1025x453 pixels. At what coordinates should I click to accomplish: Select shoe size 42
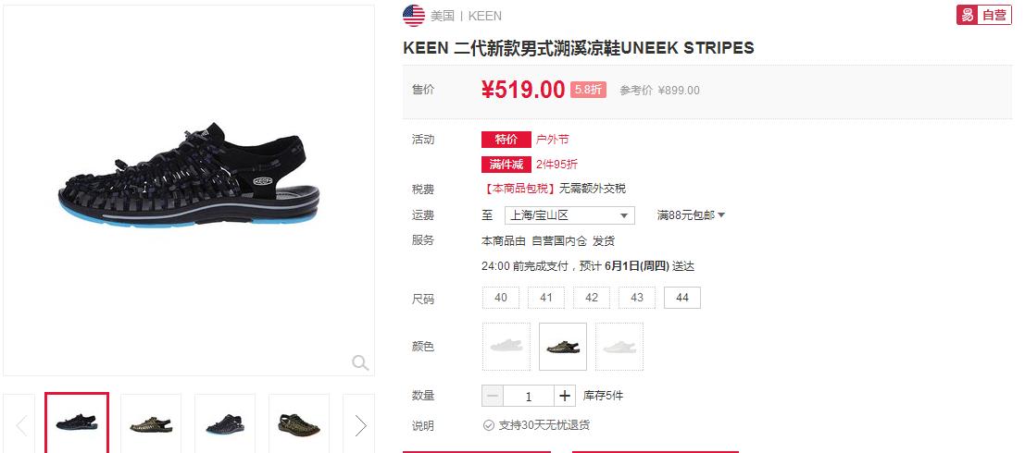(x=592, y=298)
